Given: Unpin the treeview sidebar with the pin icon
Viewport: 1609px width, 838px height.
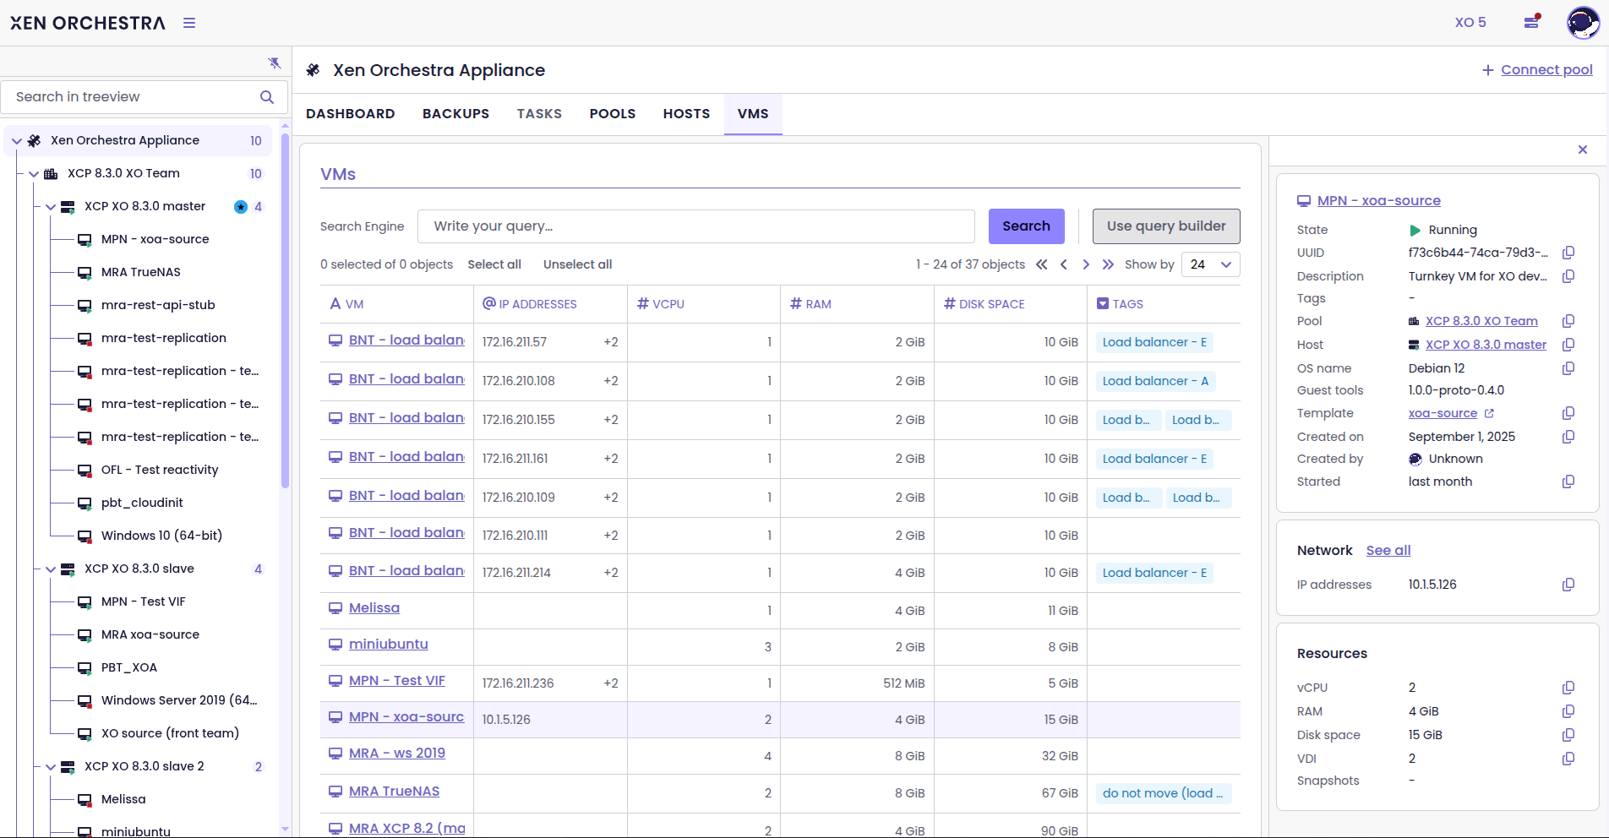Looking at the screenshot, I should [274, 63].
